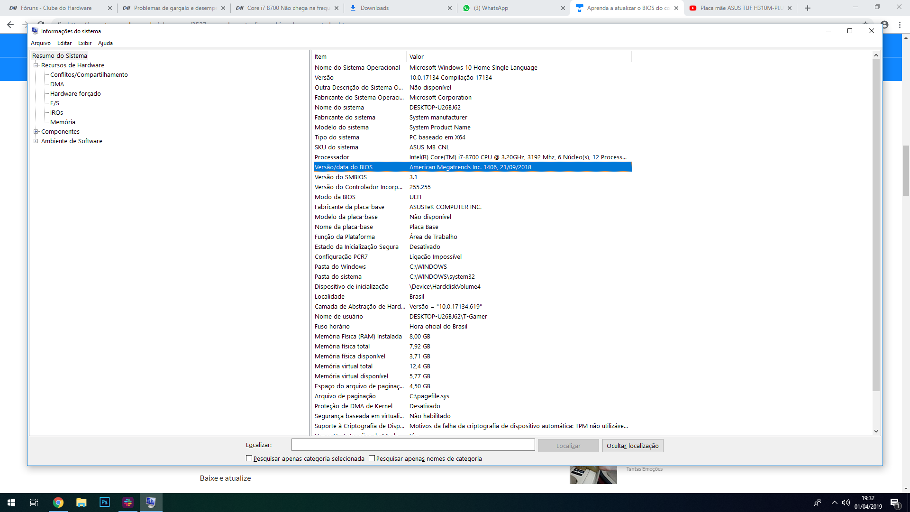910x512 pixels.
Task: Launch Photoshop from the taskbar
Action: pyautogui.click(x=105, y=503)
